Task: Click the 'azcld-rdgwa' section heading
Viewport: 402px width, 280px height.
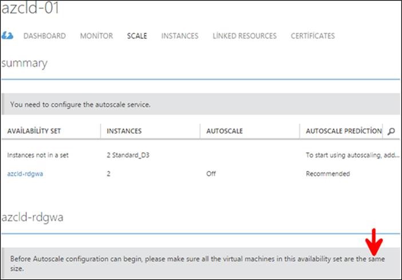Action: (x=32, y=218)
